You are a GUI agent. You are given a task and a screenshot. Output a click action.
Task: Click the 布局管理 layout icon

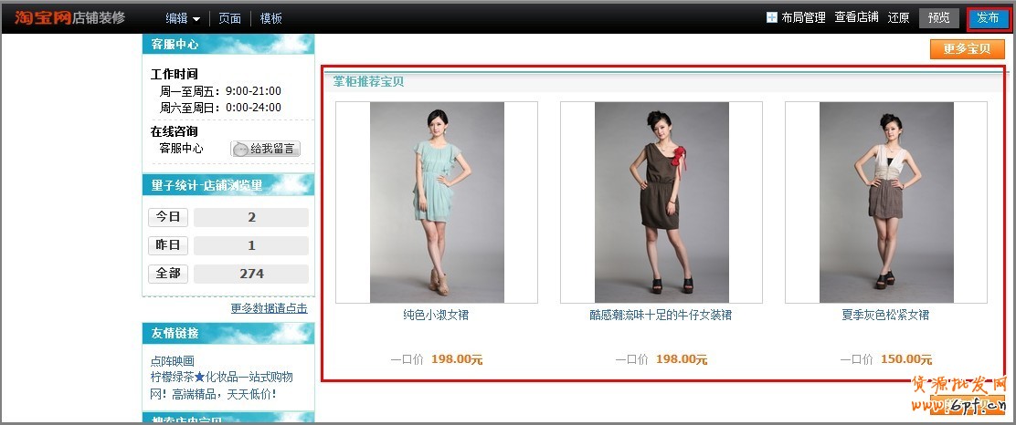[771, 18]
